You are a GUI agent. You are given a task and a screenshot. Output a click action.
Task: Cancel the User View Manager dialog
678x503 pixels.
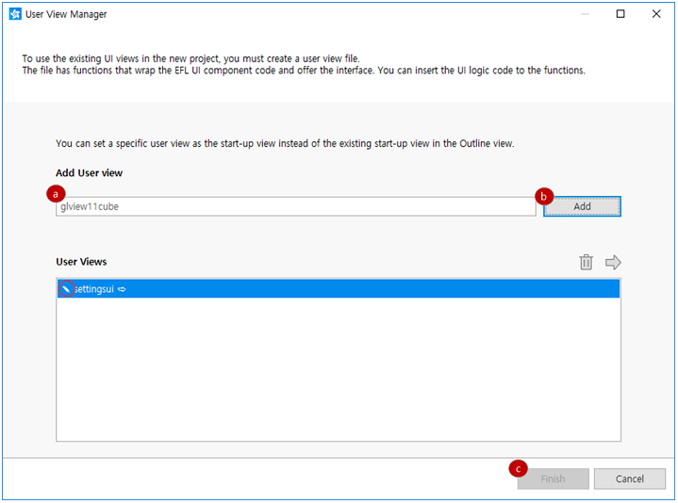[630, 479]
